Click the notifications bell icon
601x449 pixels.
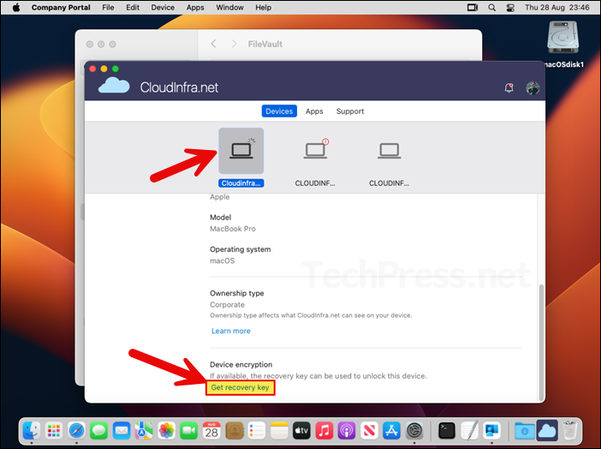(x=509, y=88)
